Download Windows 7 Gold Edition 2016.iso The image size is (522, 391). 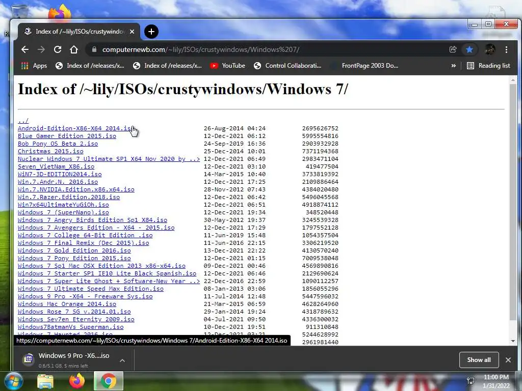(74, 250)
